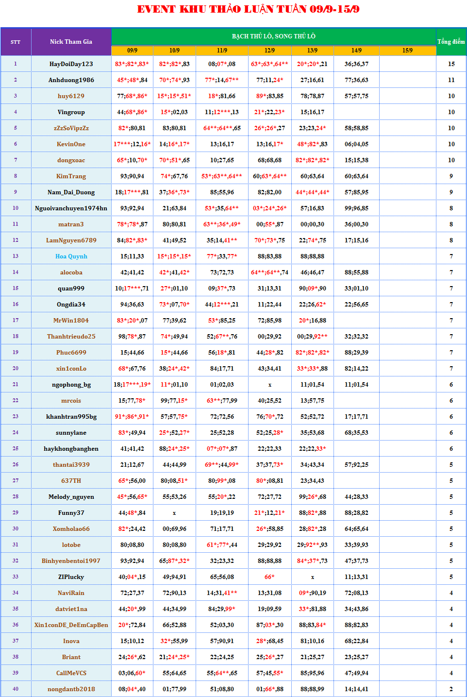Open the HayDoiDay123 nickname
The image size is (467, 697).
coord(71,64)
